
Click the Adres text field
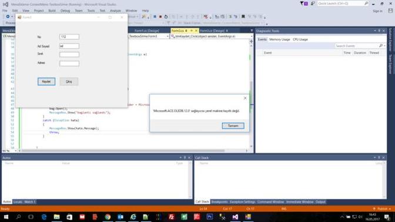point(69,63)
